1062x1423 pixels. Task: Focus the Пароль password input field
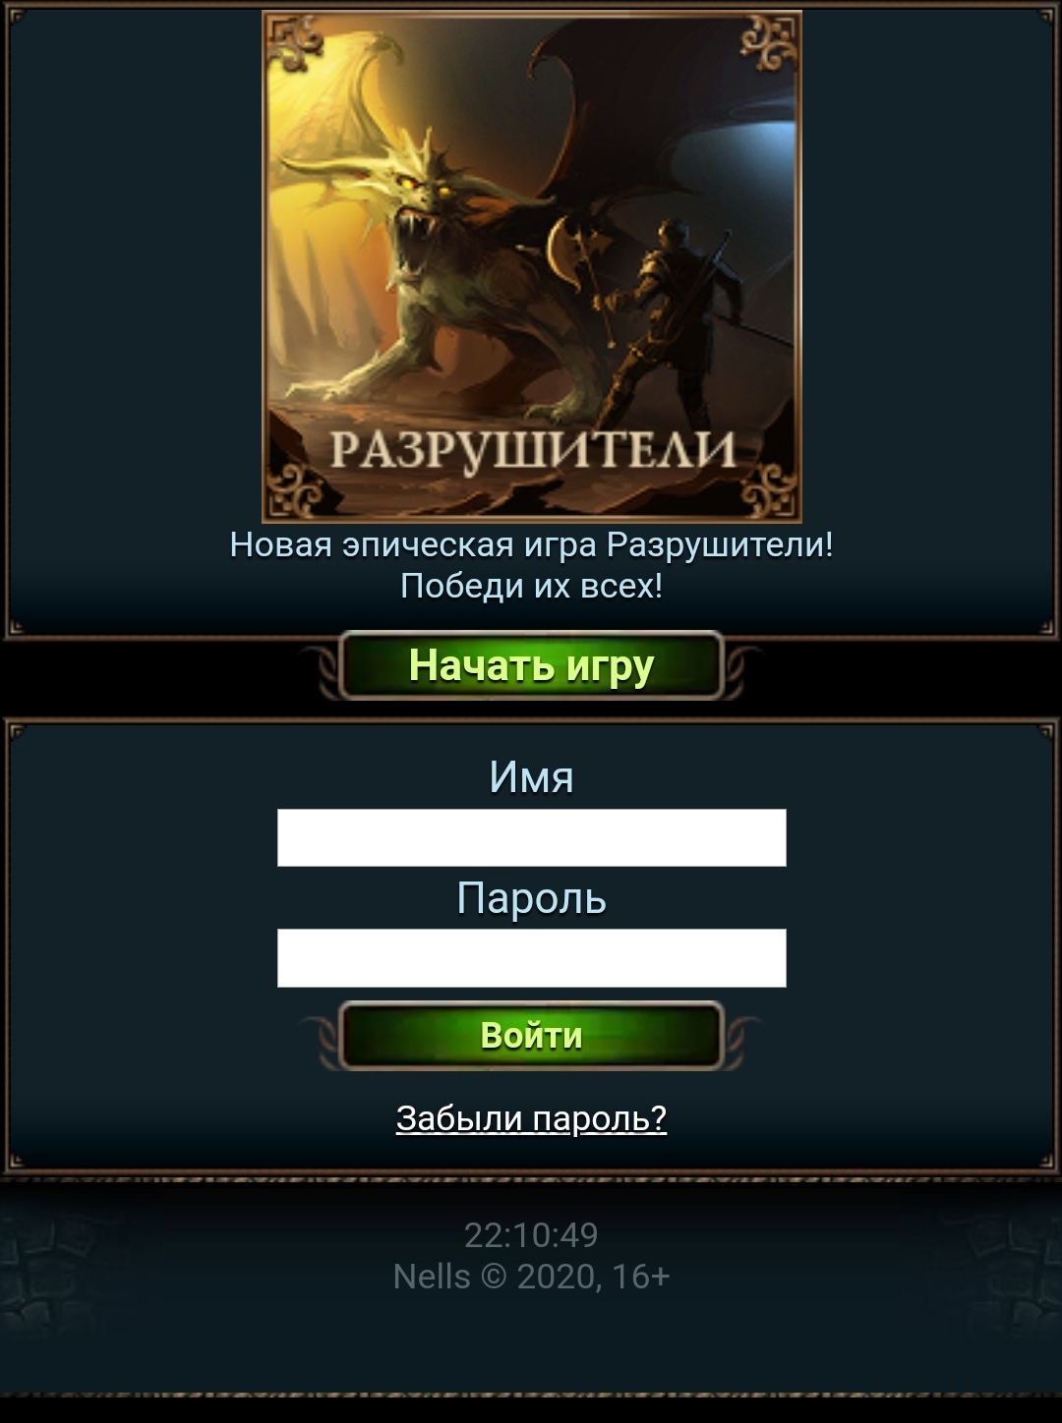tap(531, 957)
